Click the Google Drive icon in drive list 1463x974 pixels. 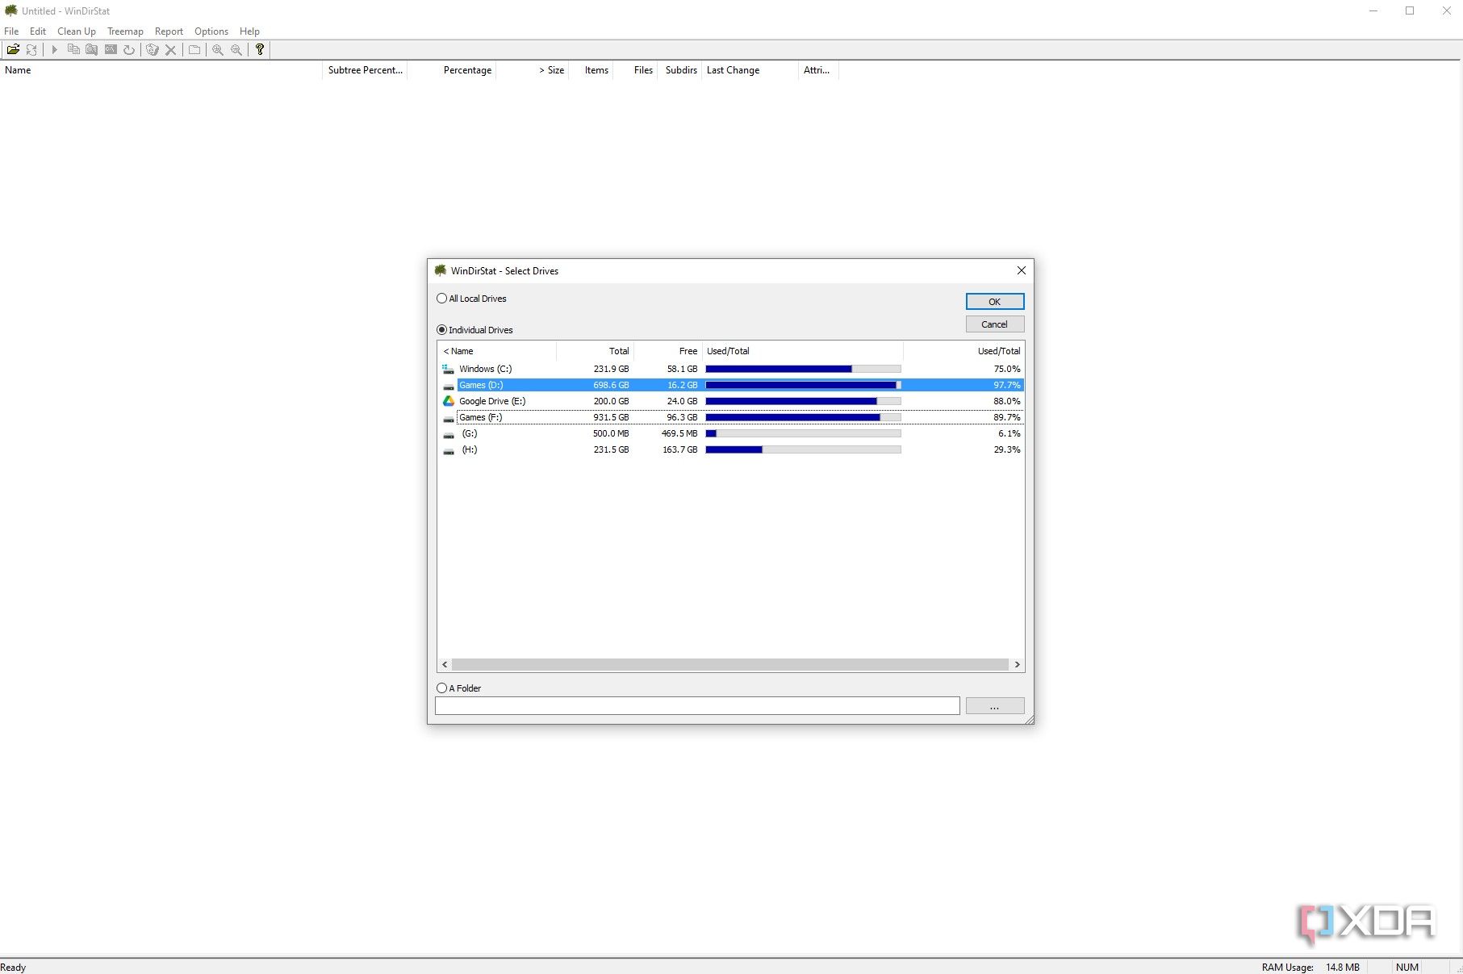coord(449,401)
